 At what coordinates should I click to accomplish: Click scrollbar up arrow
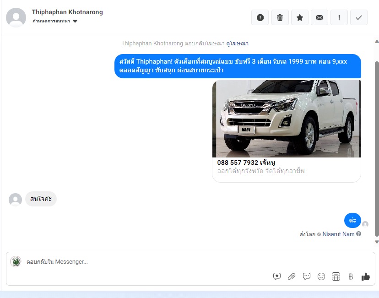[x=377, y=42]
